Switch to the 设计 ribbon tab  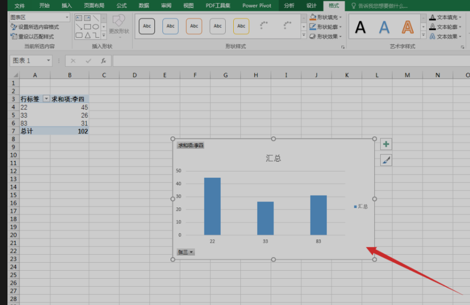[x=312, y=5]
